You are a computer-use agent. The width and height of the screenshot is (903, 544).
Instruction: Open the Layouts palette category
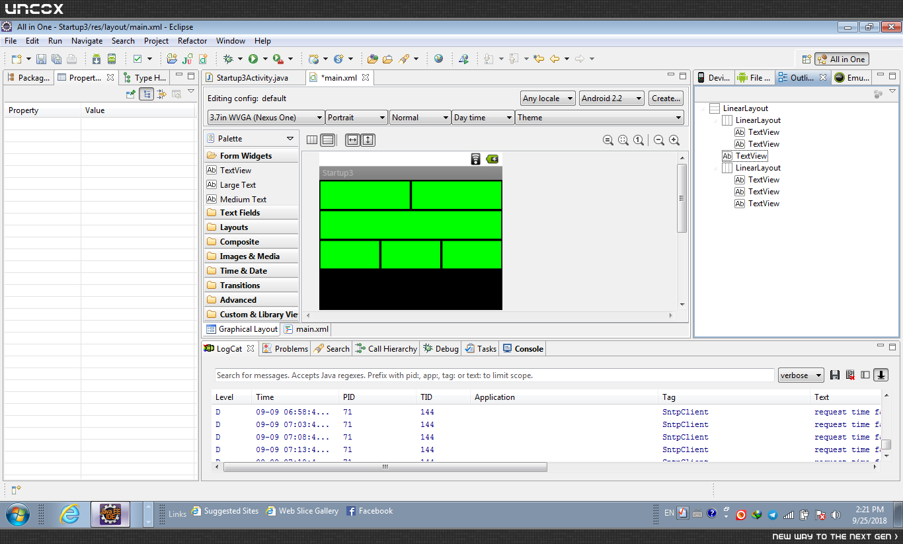coord(251,227)
